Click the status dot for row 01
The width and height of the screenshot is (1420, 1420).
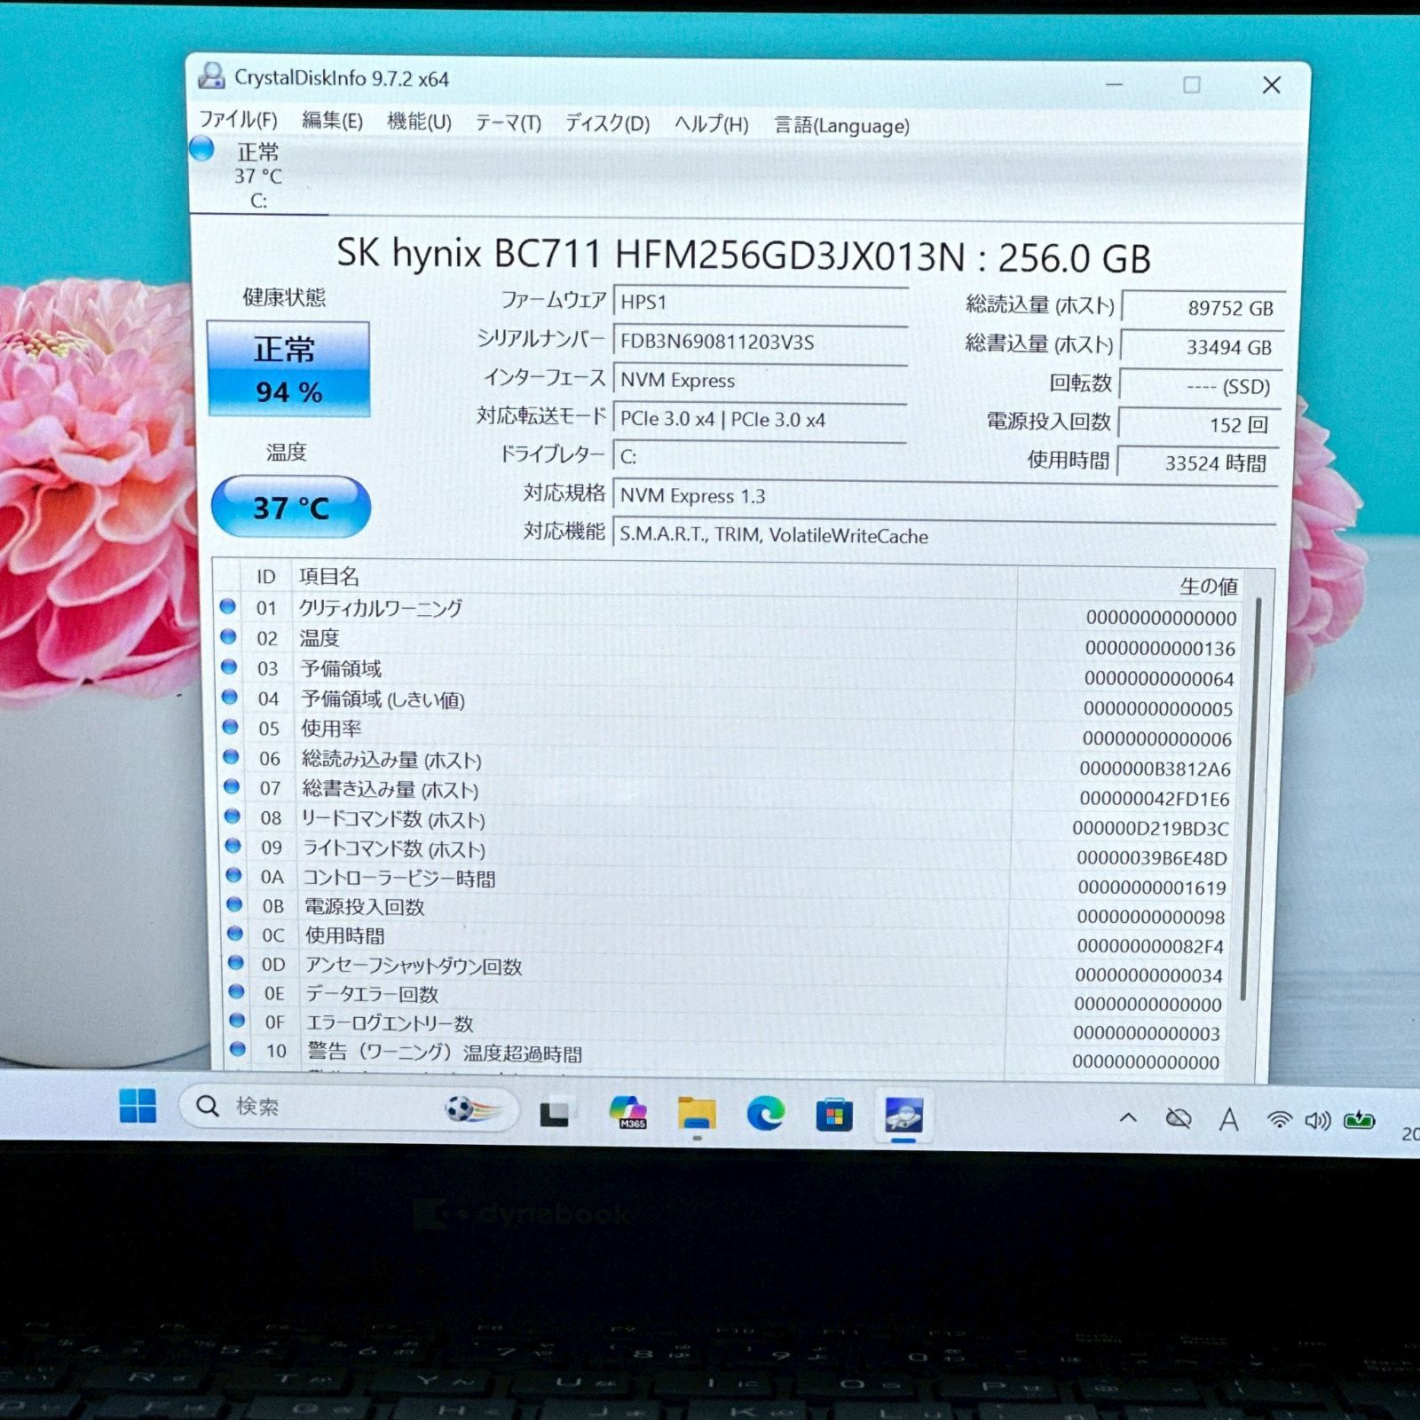227,606
